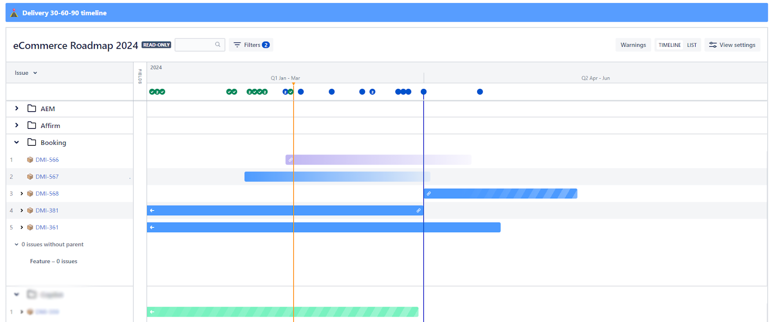Click the purple DMI-566 timeline bar
This screenshot has width=774, height=322.
point(377,160)
